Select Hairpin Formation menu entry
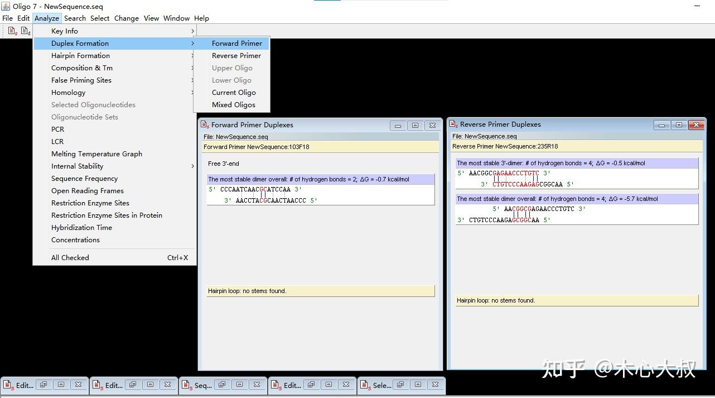 [114, 56]
